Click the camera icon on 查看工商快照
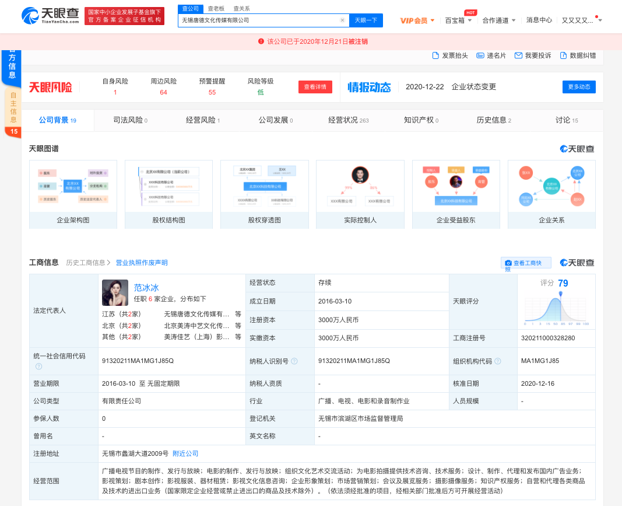 (508, 263)
